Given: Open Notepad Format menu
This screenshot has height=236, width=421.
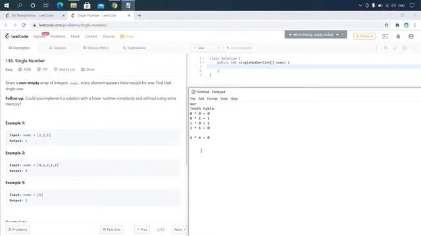Looking at the screenshot, I should [212, 98].
